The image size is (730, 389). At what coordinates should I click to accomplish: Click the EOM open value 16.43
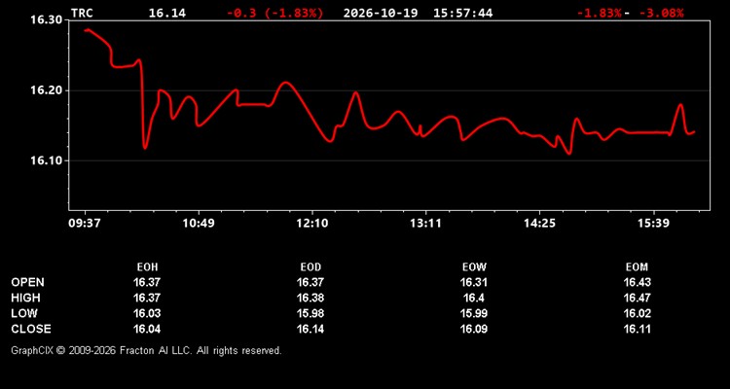coord(637,282)
